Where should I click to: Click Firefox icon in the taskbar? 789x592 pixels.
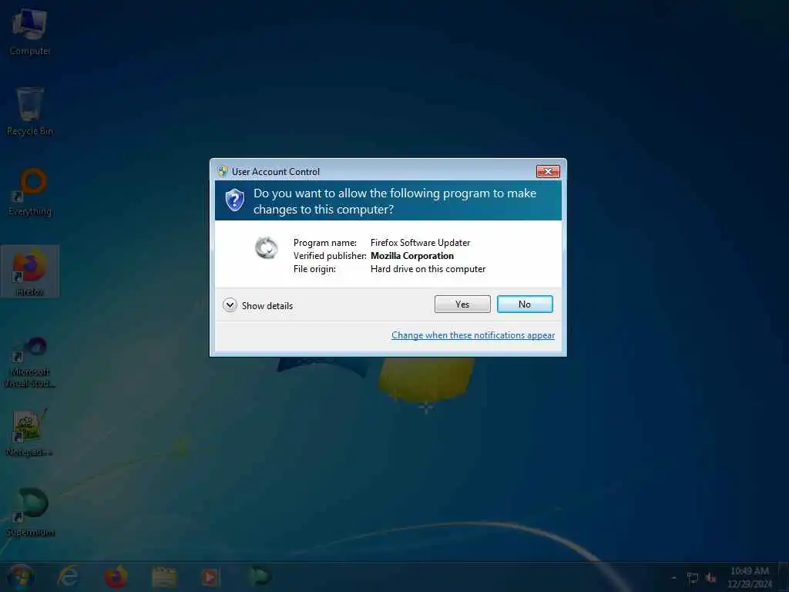tap(116, 577)
